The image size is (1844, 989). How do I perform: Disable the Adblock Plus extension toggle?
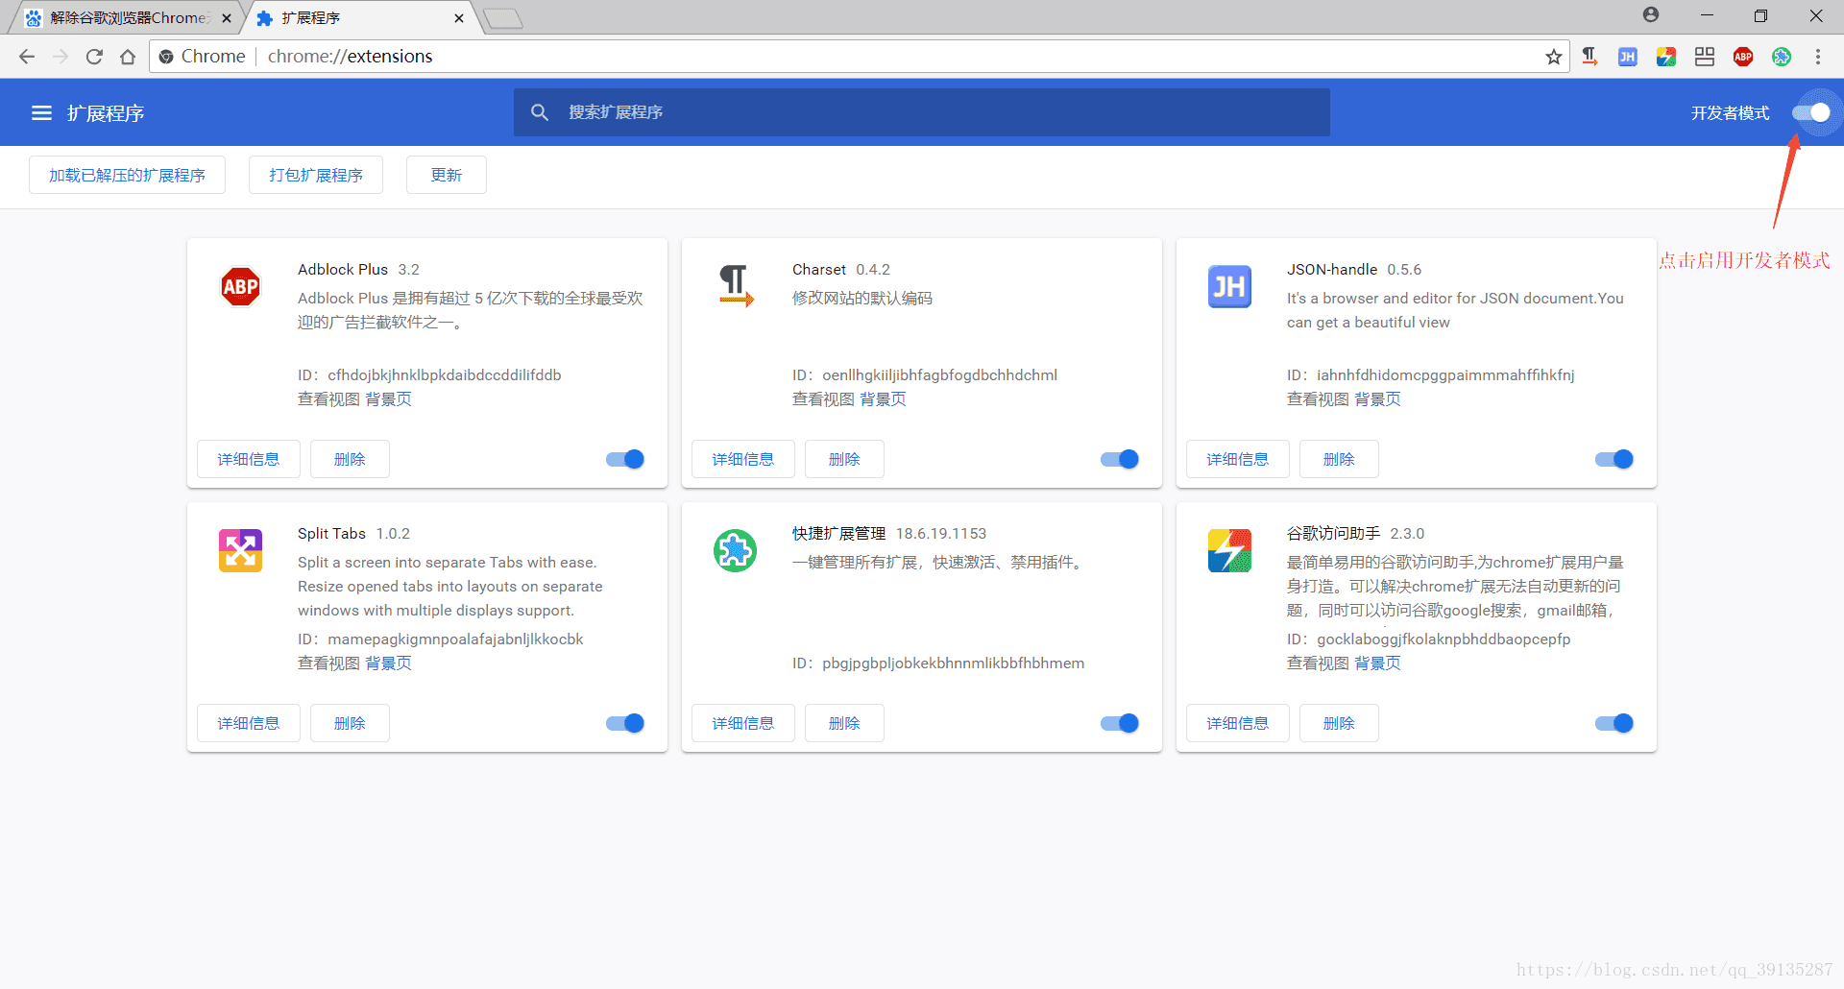click(x=625, y=459)
